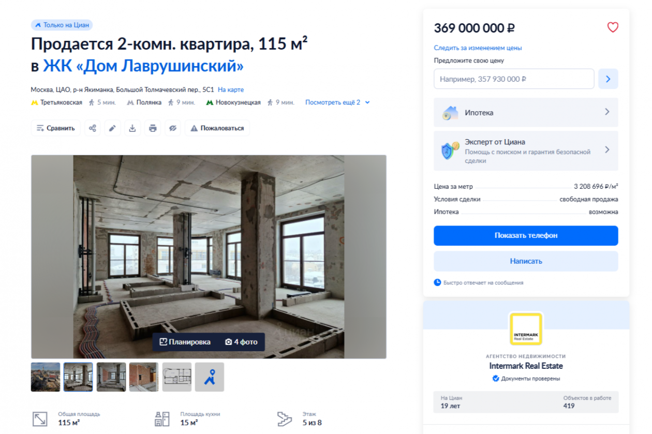Click Intermark Real Estate logo

tap(526, 329)
